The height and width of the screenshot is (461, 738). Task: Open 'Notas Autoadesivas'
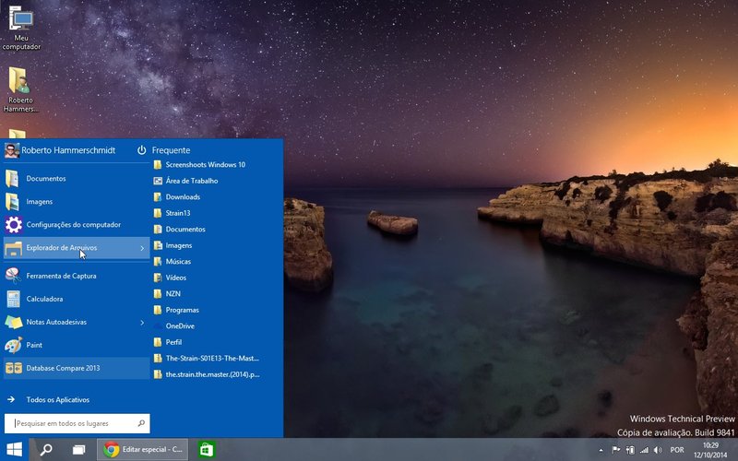coord(77,322)
